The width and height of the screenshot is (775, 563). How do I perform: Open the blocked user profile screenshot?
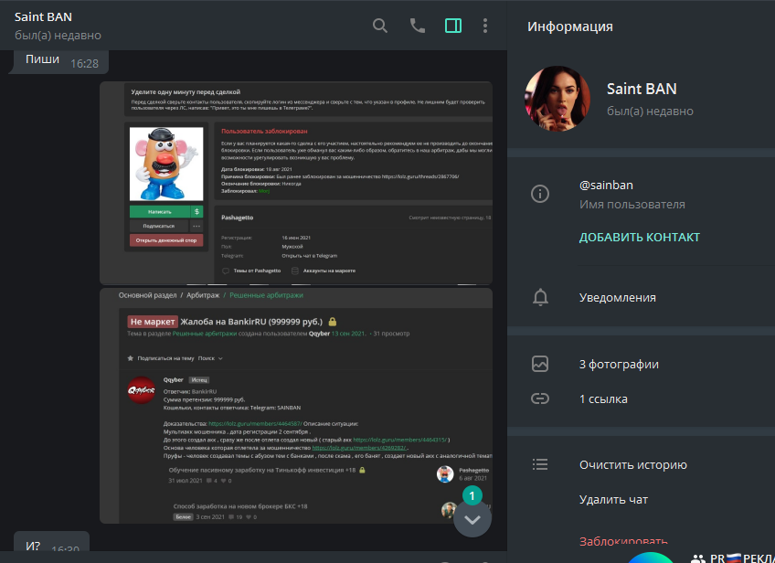click(296, 183)
